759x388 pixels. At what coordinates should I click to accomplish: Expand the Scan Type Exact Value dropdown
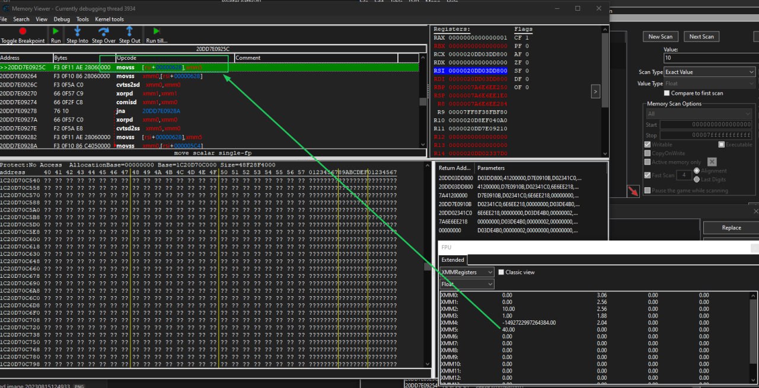tap(710, 72)
